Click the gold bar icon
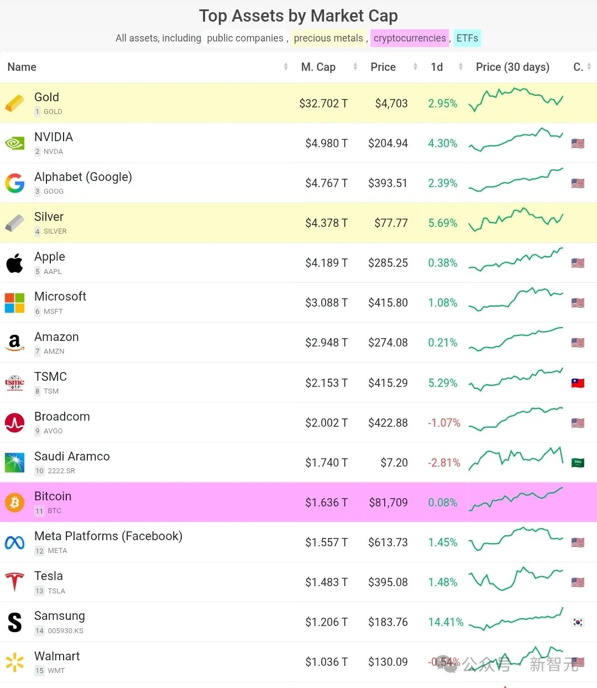 coord(15,103)
